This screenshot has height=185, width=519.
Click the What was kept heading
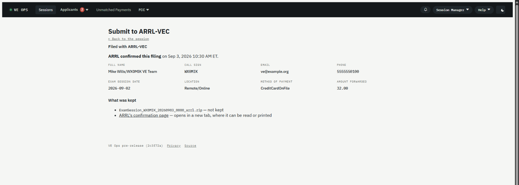coord(122,100)
